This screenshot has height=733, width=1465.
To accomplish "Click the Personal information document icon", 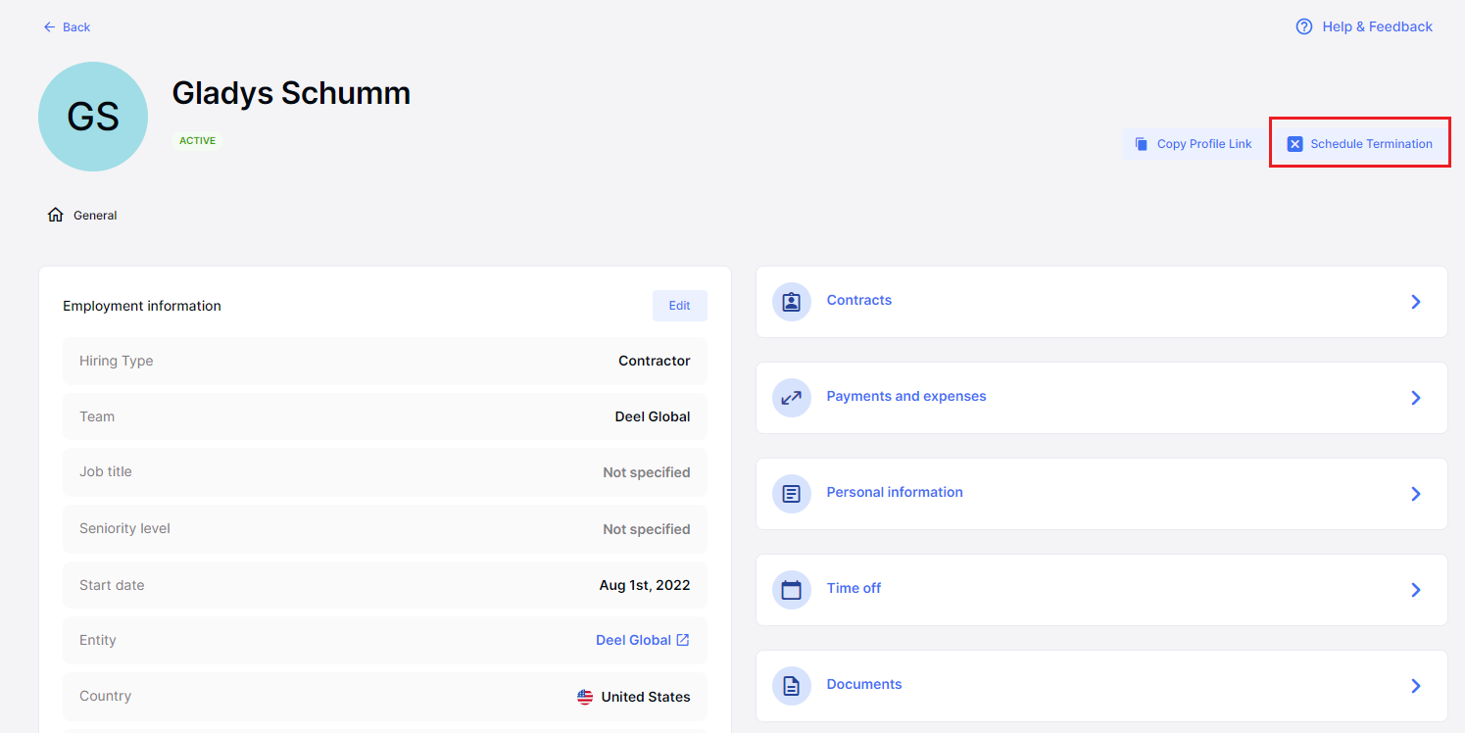I will point(792,494).
